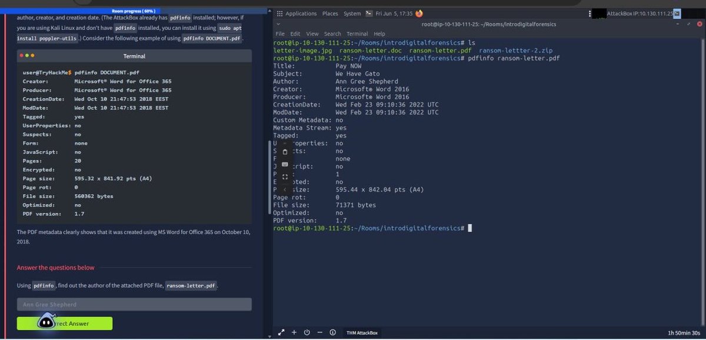
Task: Click the green Correct Answer button
Action: click(x=65, y=324)
